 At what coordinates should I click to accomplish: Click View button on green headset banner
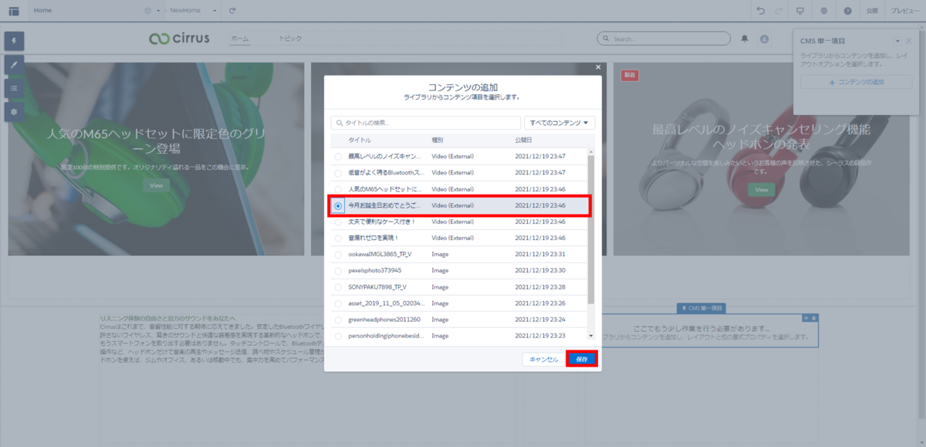[x=156, y=185]
